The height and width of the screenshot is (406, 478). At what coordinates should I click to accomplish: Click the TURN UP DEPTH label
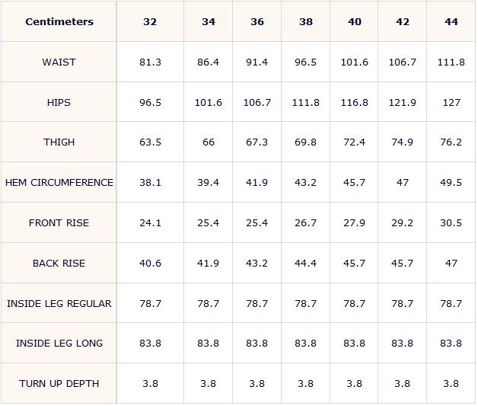coord(59,384)
